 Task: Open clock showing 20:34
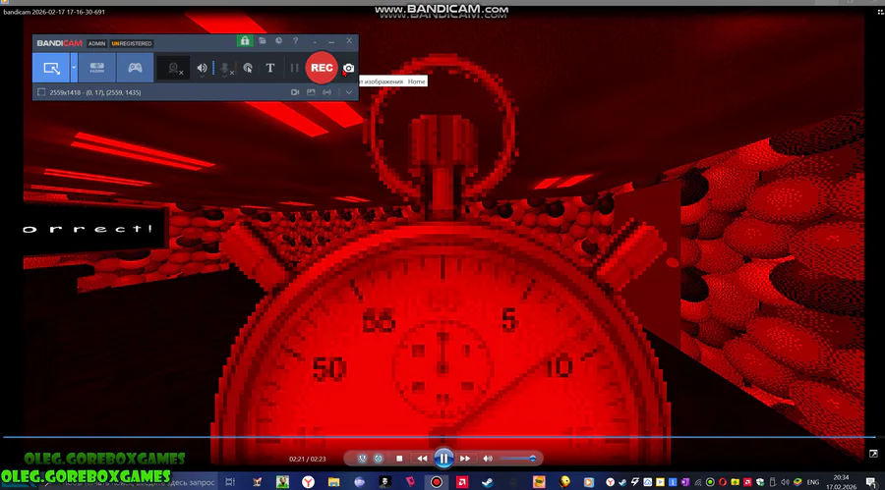841,481
